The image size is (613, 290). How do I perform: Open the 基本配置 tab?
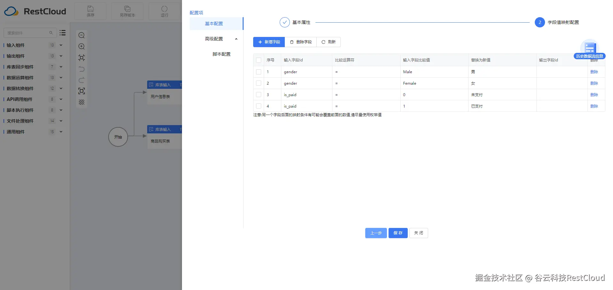point(216,24)
